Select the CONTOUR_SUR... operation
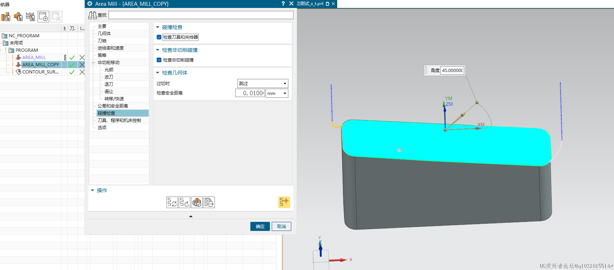This screenshot has width=614, height=270. point(40,72)
